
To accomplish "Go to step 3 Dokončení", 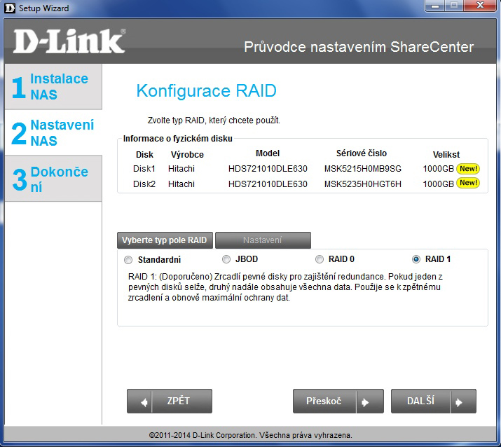I will 53,179.
